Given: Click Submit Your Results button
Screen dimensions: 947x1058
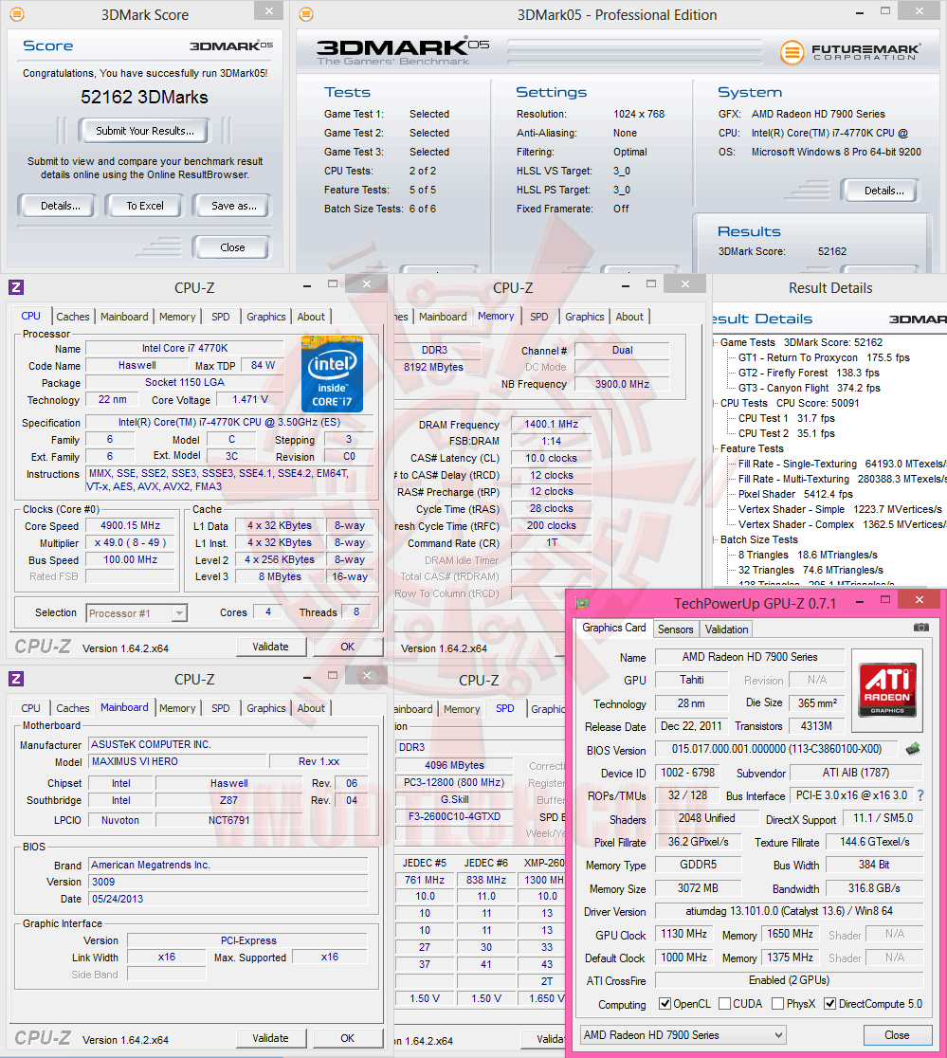Looking at the screenshot, I should click(144, 131).
